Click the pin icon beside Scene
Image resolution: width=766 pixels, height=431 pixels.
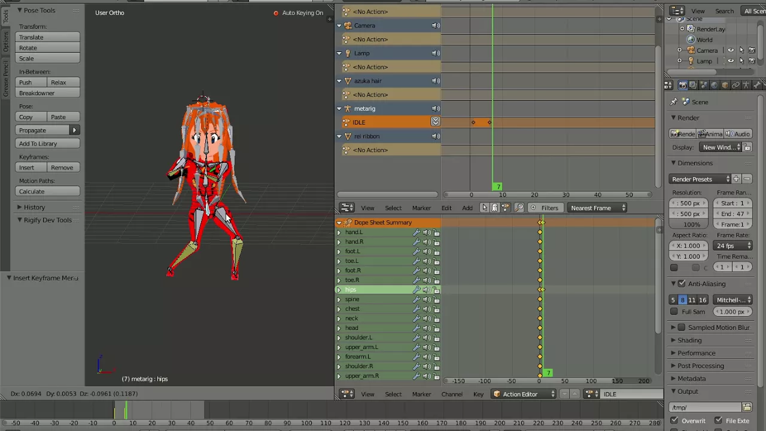pyautogui.click(x=674, y=102)
